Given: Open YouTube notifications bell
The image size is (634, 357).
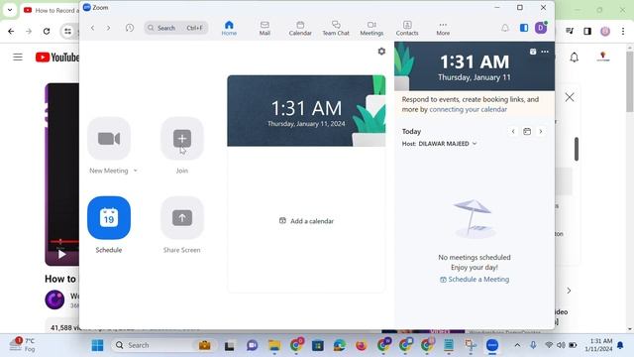Looking at the screenshot, I should tap(575, 58).
